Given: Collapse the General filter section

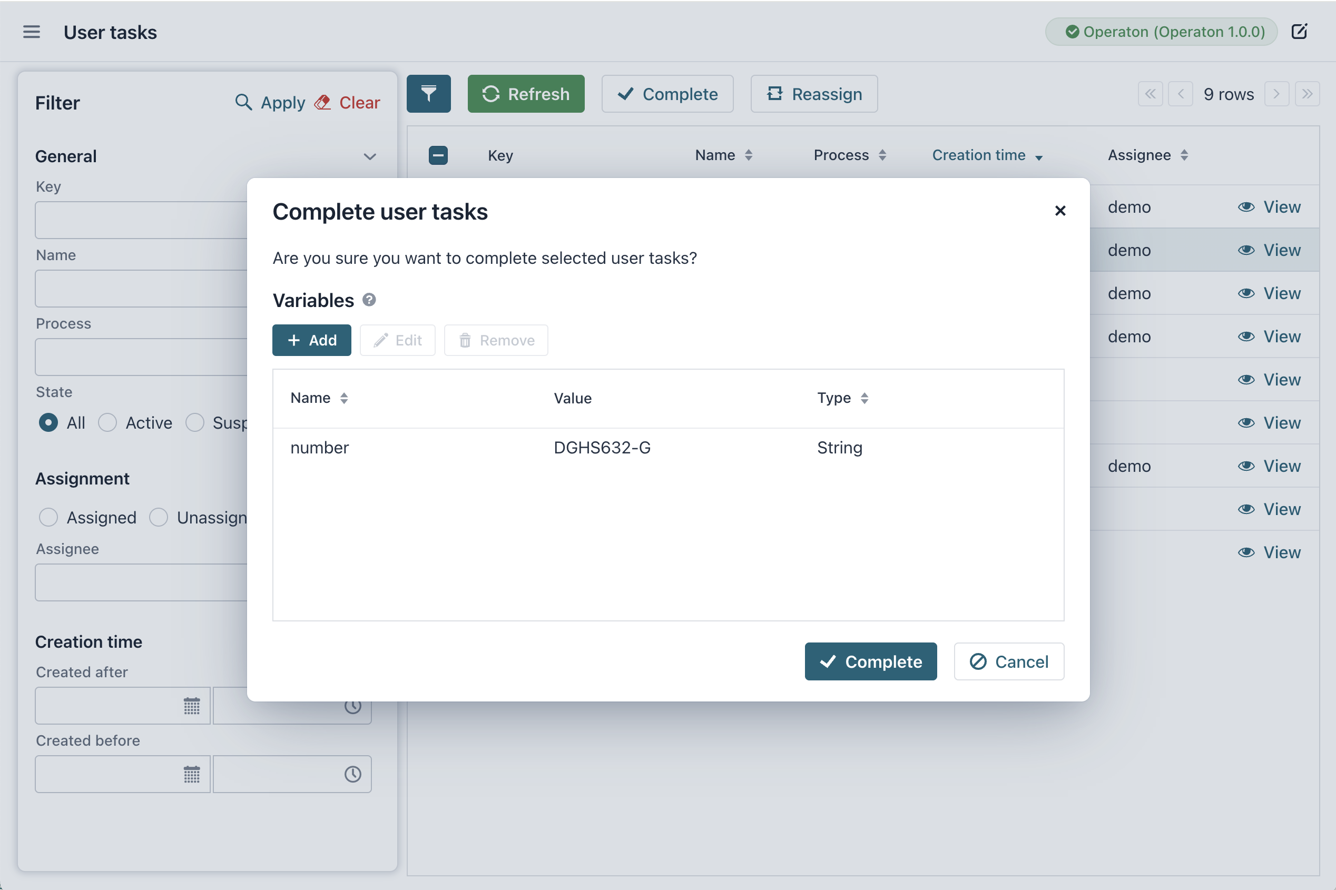Looking at the screenshot, I should coord(370,156).
